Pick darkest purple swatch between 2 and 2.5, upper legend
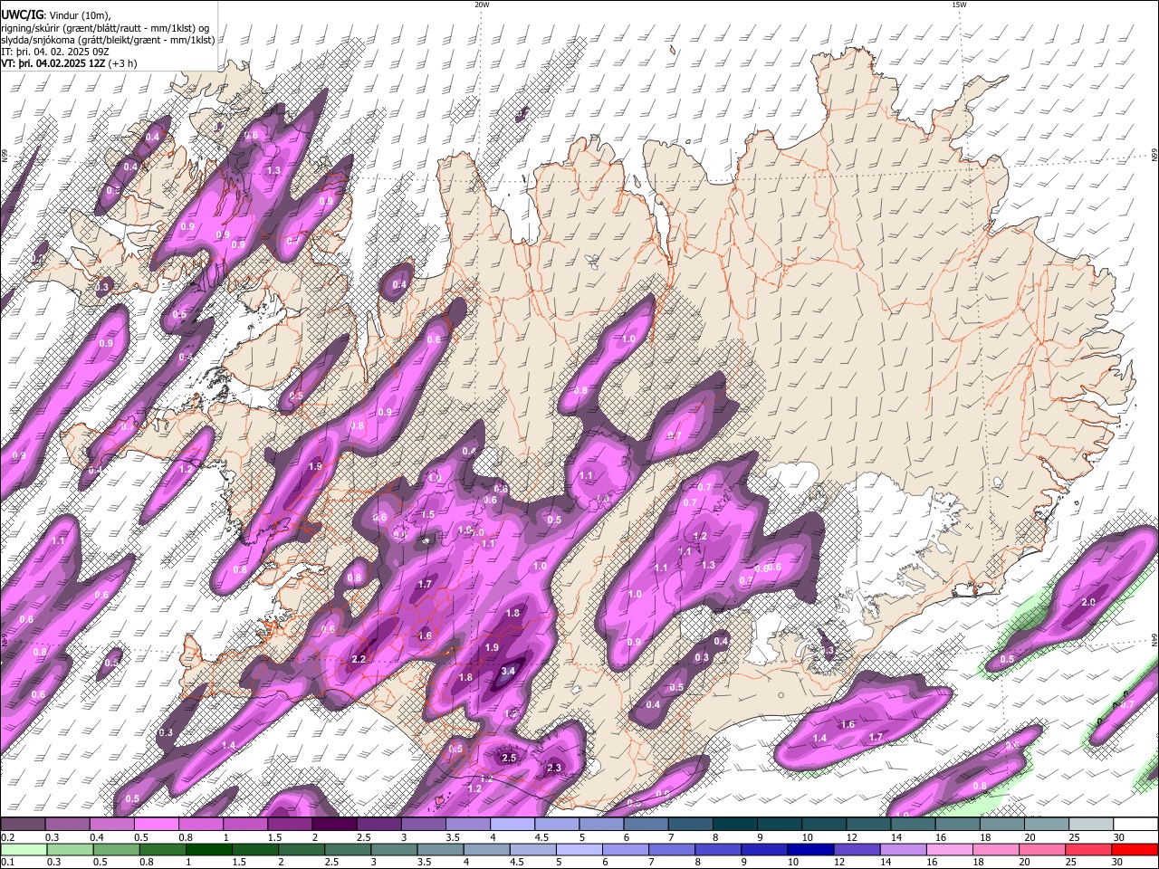The width and height of the screenshot is (1159, 869). 334,825
